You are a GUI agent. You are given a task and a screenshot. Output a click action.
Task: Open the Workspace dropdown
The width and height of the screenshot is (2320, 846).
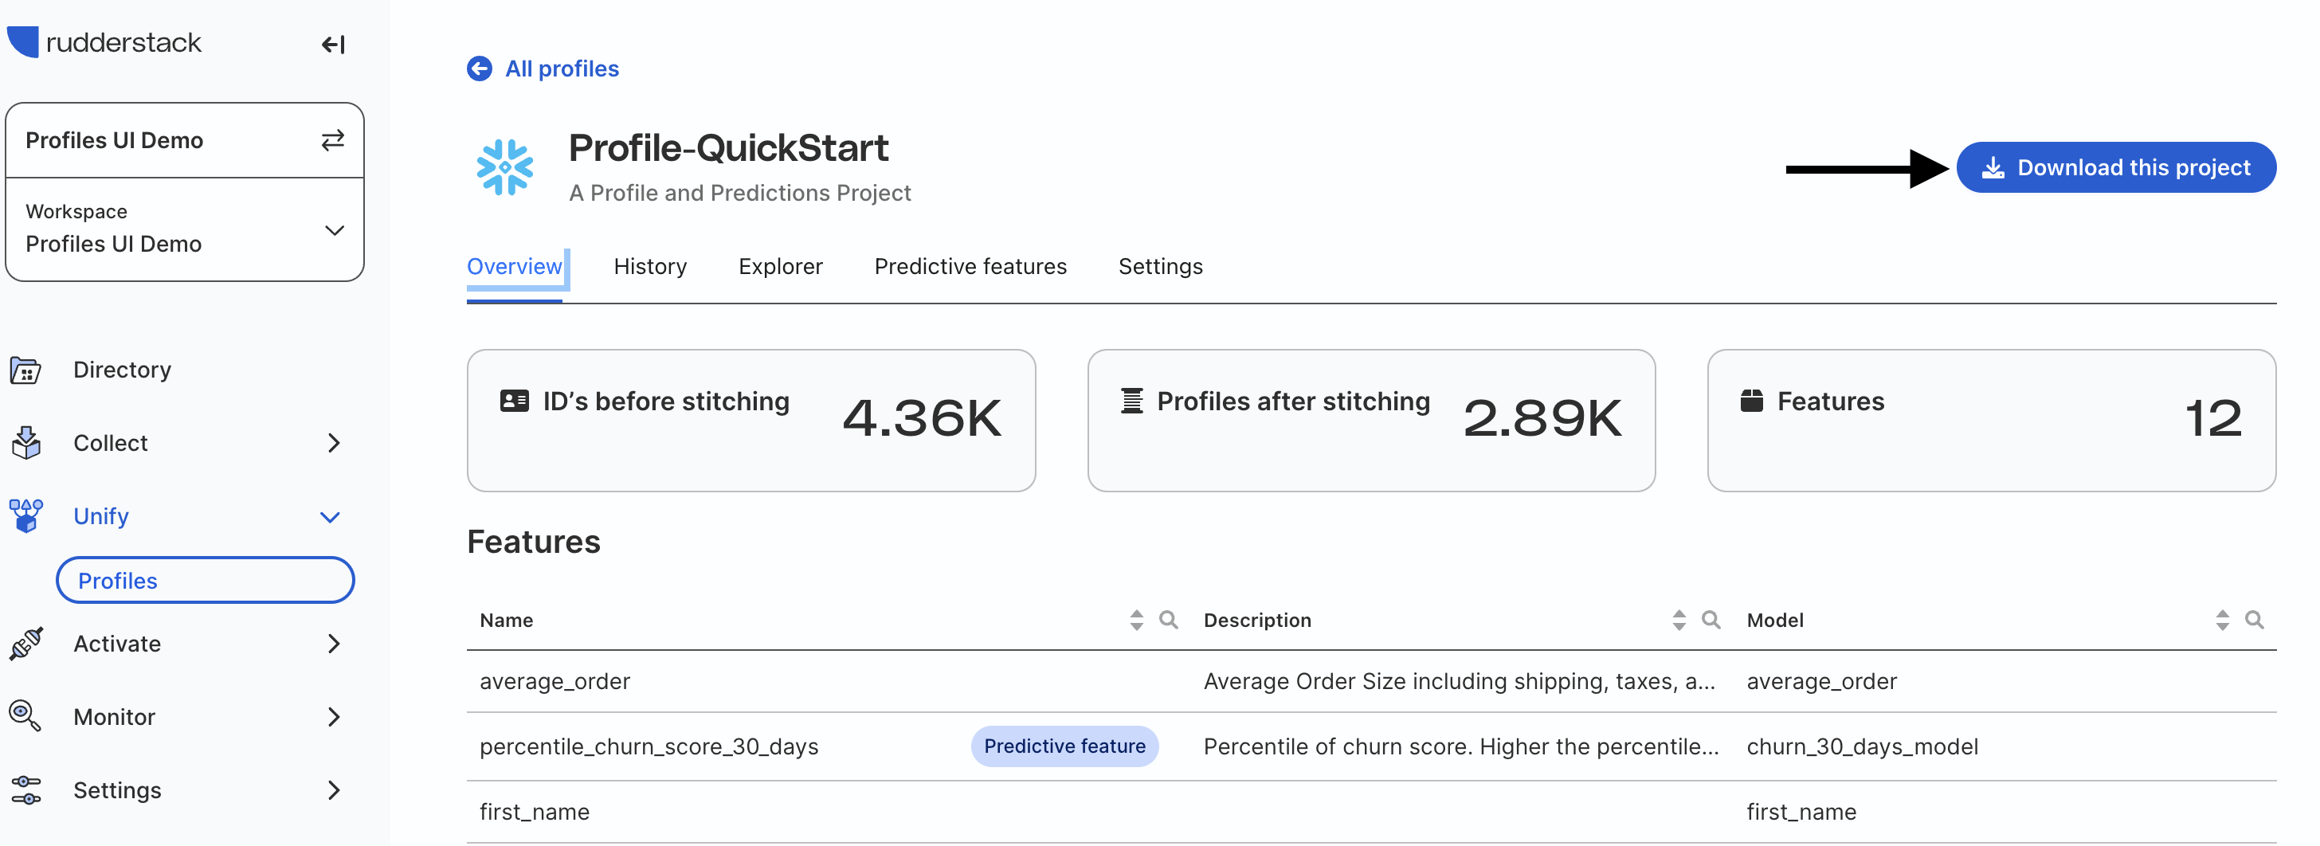coord(185,229)
